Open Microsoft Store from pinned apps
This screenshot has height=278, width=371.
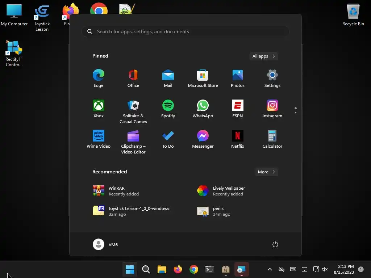click(203, 79)
